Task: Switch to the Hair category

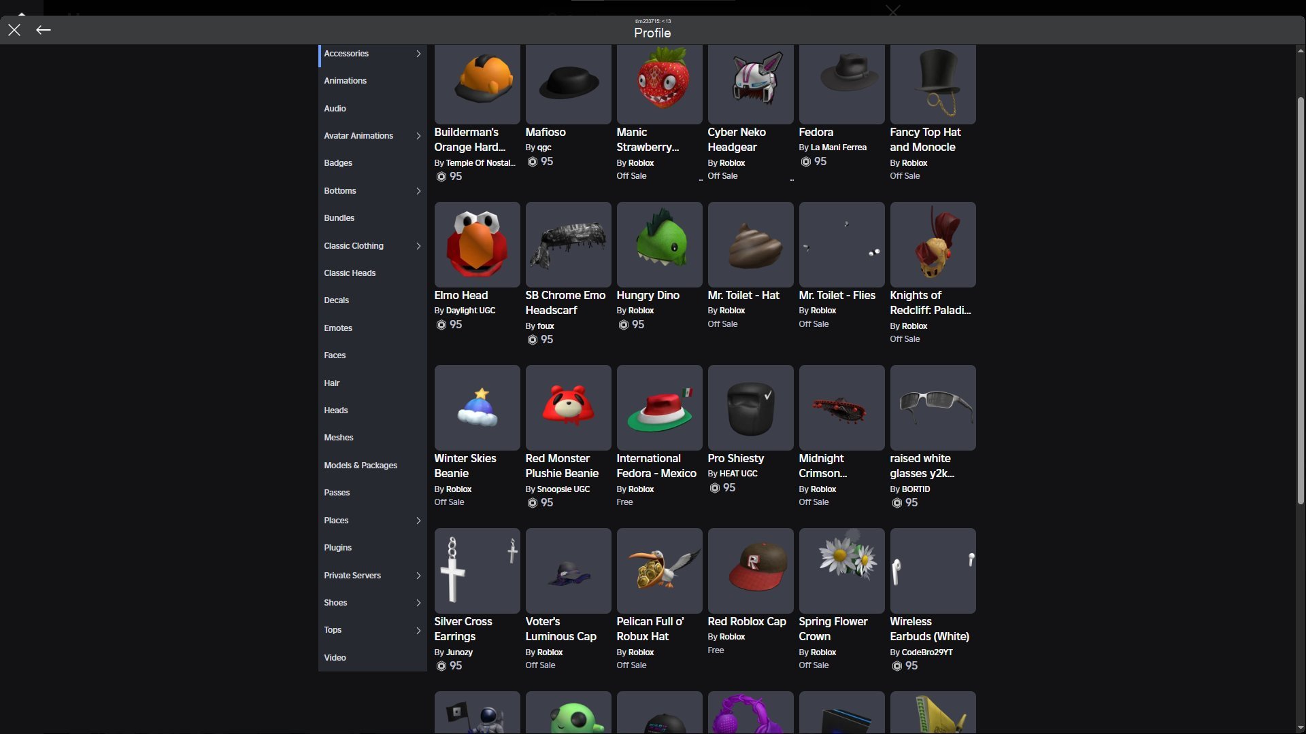Action: (x=372, y=383)
